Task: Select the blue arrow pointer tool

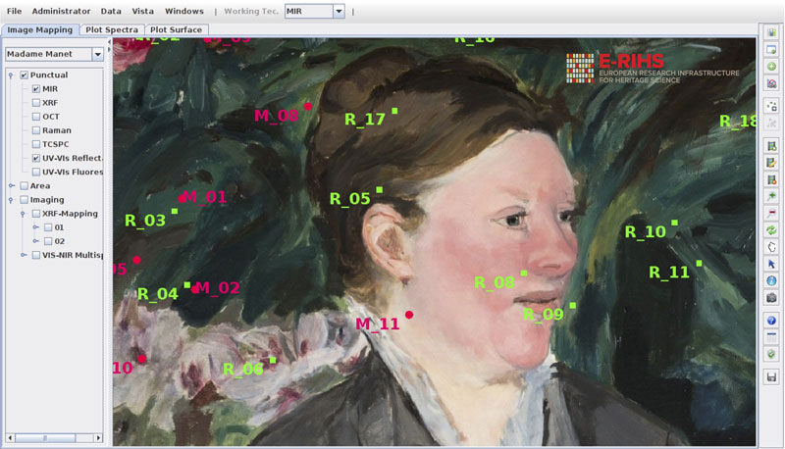Action: click(771, 264)
